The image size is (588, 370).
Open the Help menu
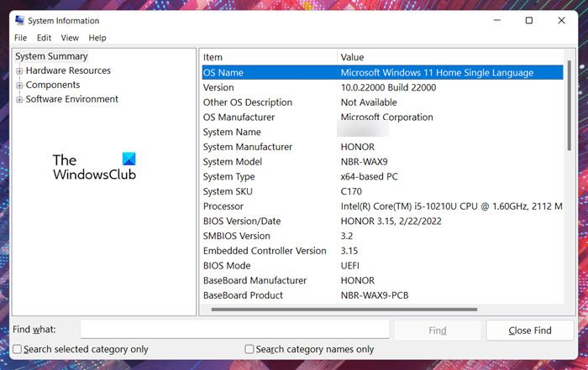[97, 38]
